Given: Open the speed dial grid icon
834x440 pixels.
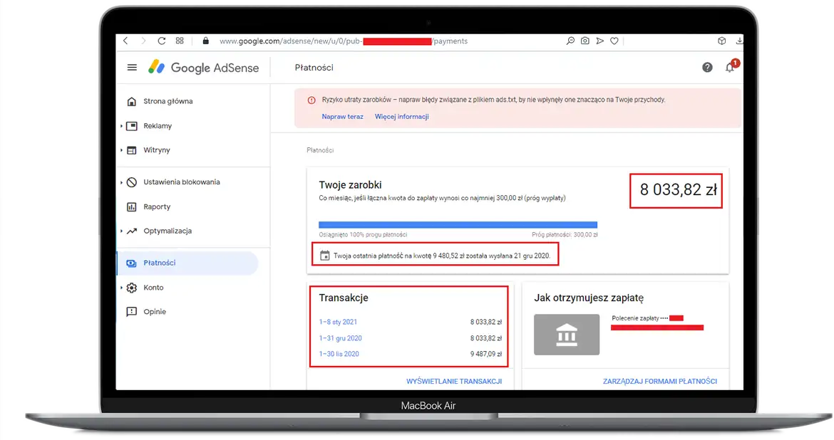Looking at the screenshot, I should pyautogui.click(x=180, y=41).
